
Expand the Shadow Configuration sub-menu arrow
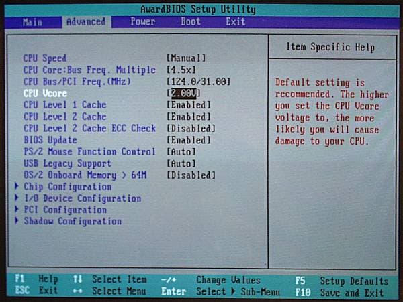pos(17,220)
